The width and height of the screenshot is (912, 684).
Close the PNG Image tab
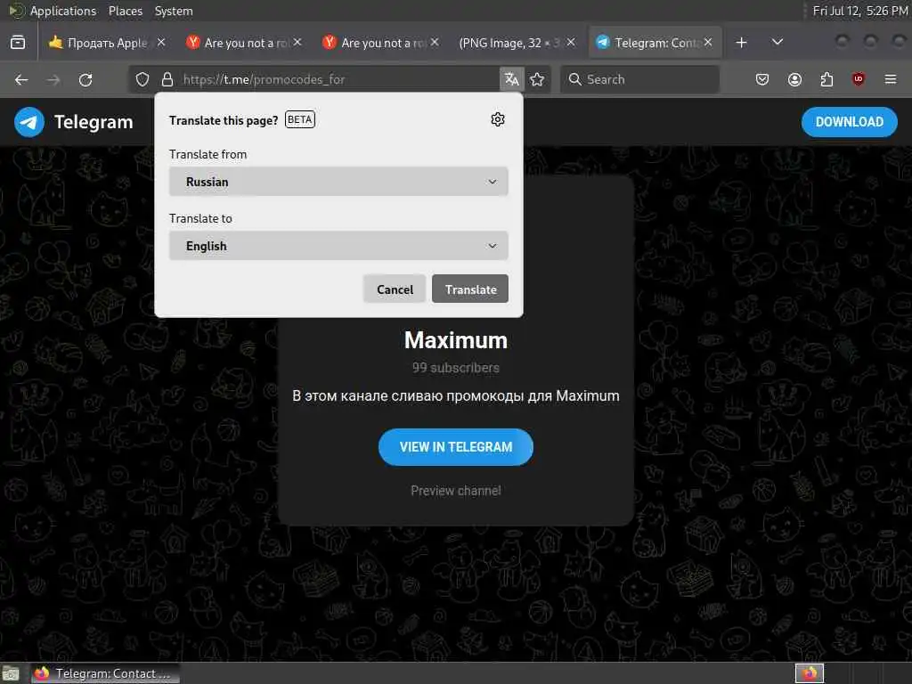(x=571, y=43)
